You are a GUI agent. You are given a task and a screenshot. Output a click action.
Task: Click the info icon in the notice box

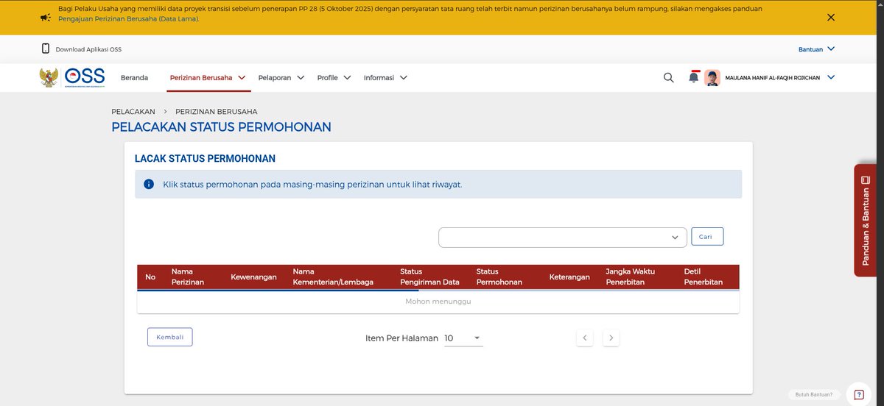(x=149, y=184)
